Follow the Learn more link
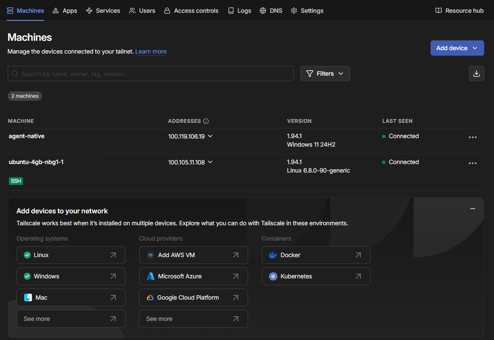The width and height of the screenshot is (494, 340). point(151,51)
